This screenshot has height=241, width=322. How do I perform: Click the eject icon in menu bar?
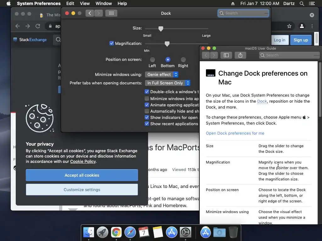pos(233,3)
